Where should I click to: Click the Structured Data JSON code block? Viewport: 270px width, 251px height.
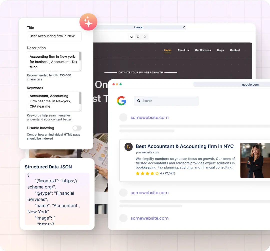coord(57,199)
